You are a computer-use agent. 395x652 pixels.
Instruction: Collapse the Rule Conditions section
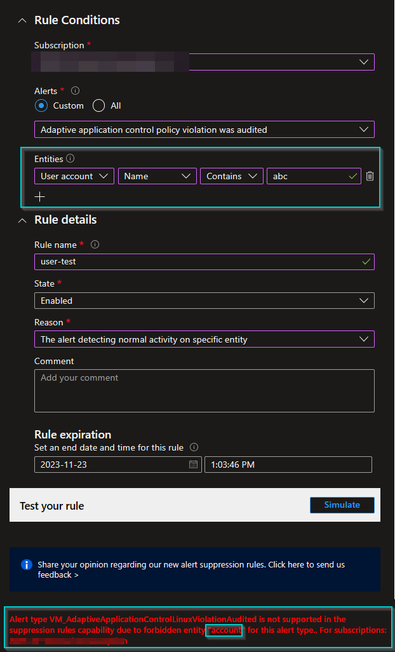[x=22, y=20]
